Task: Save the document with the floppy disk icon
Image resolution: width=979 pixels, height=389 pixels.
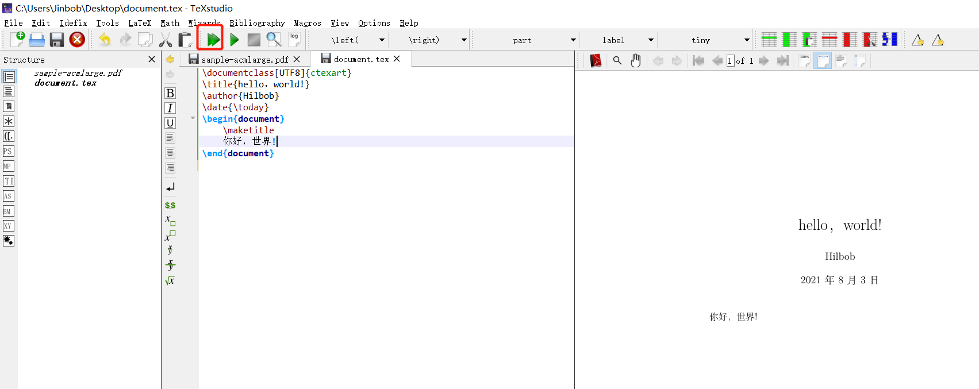Action: tap(57, 40)
